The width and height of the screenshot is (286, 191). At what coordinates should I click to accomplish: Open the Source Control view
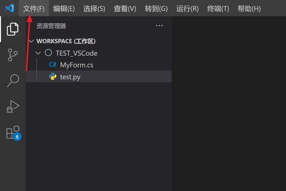click(13, 55)
